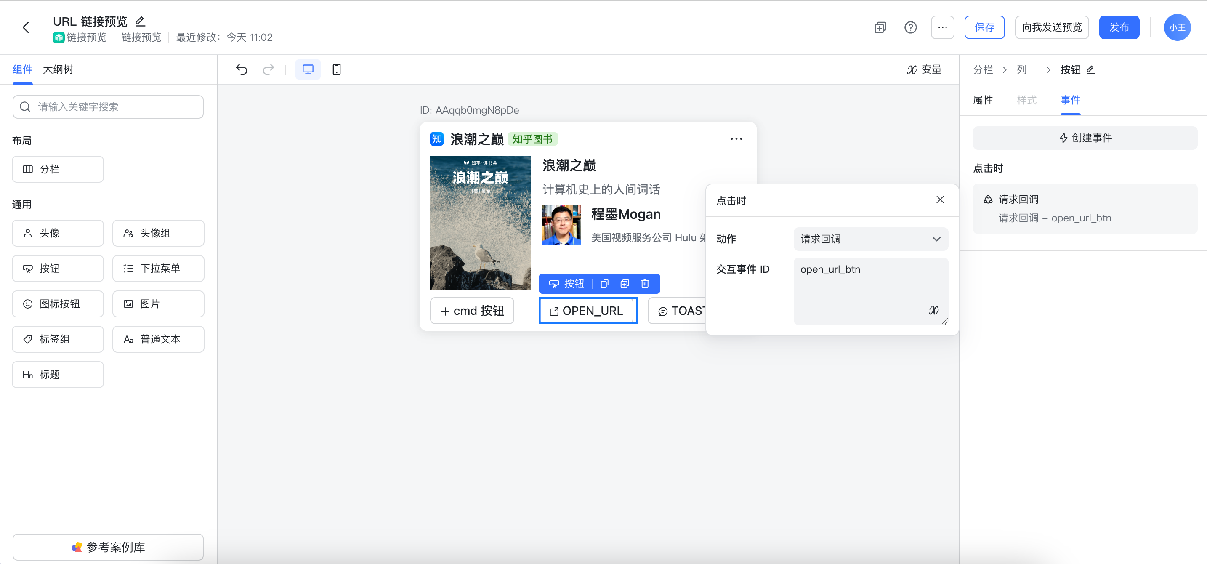The width and height of the screenshot is (1207, 564).
Task: Switch to the 事件 tab
Action: click(1070, 100)
